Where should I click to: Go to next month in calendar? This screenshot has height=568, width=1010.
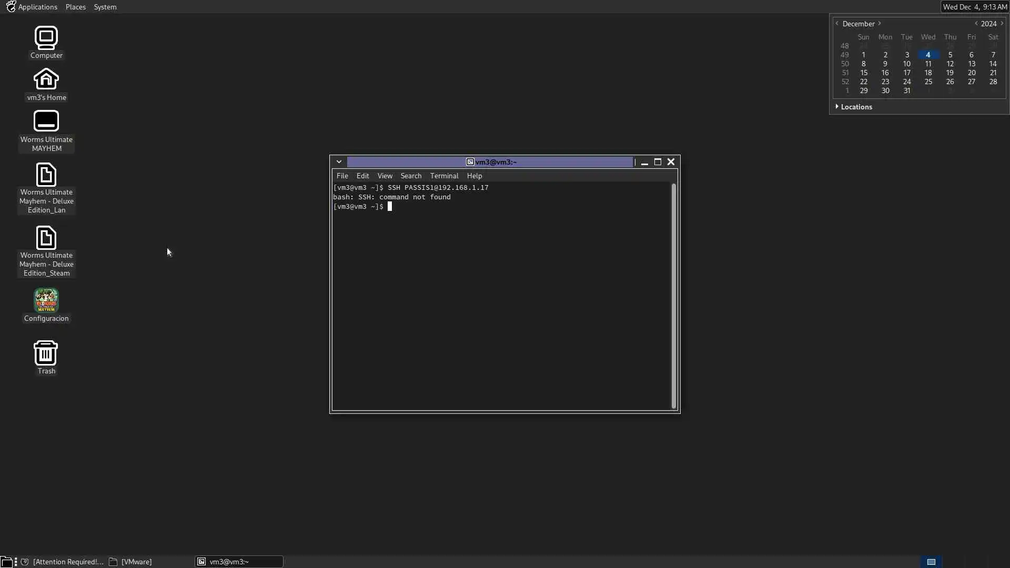point(880,24)
